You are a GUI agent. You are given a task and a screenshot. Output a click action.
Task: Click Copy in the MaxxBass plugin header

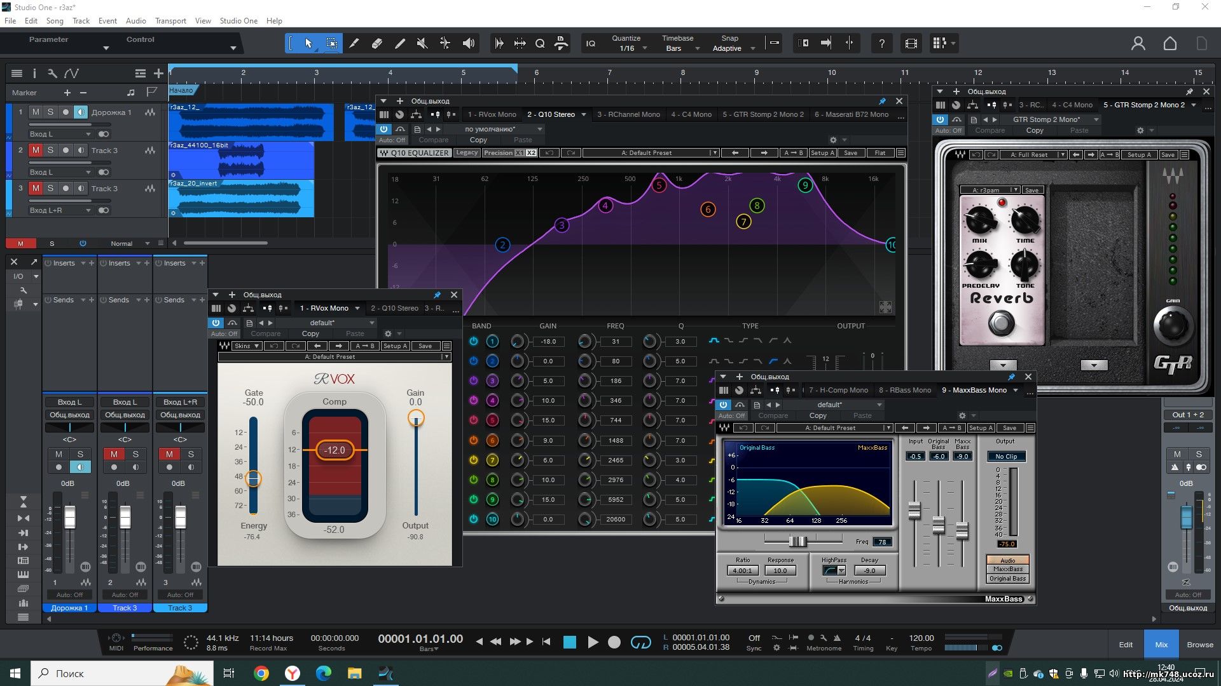pyautogui.click(x=818, y=415)
